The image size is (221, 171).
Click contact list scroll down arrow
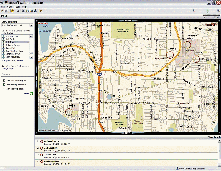(x=31, y=57)
